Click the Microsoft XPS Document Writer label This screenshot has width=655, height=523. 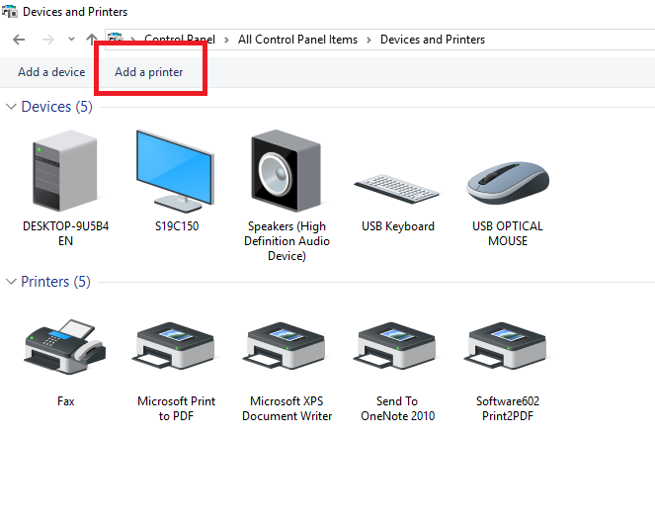coord(287,408)
